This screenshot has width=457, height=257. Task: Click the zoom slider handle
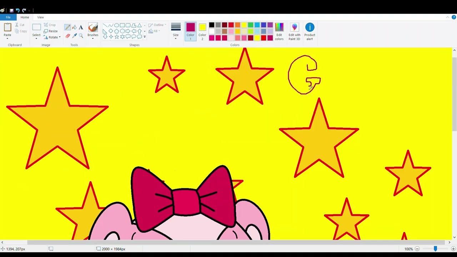pos(435,249)
